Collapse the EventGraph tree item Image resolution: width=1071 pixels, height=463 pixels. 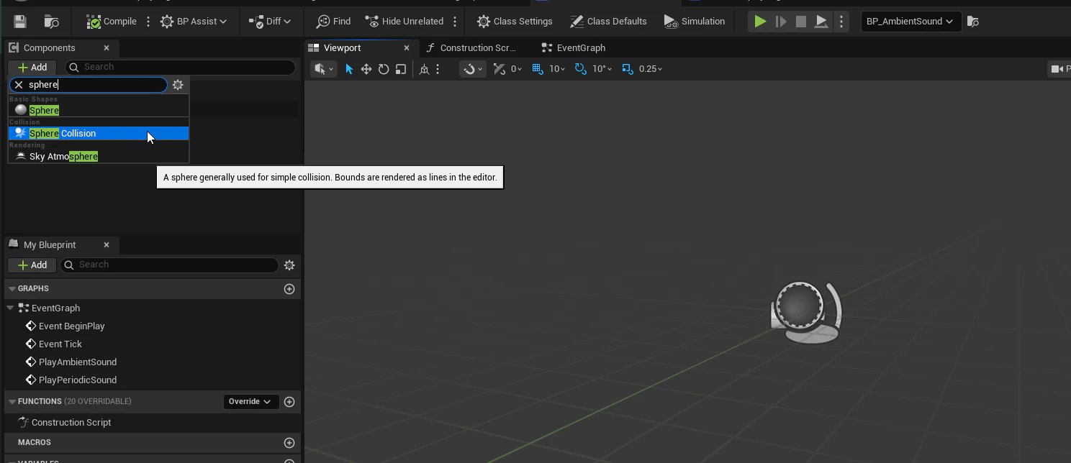[x=10, y=308]
